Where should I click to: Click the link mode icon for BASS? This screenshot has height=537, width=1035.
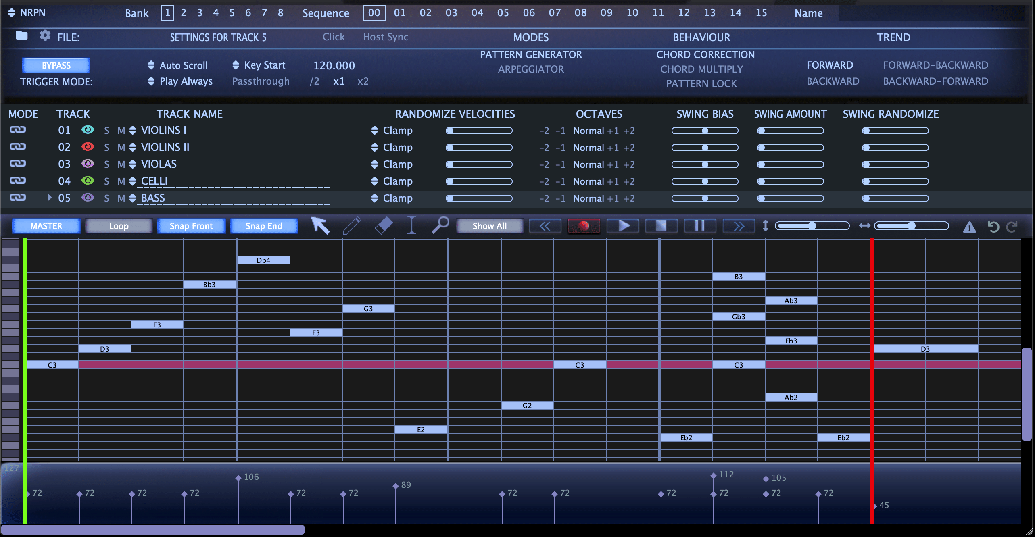[x=18, y=198]
